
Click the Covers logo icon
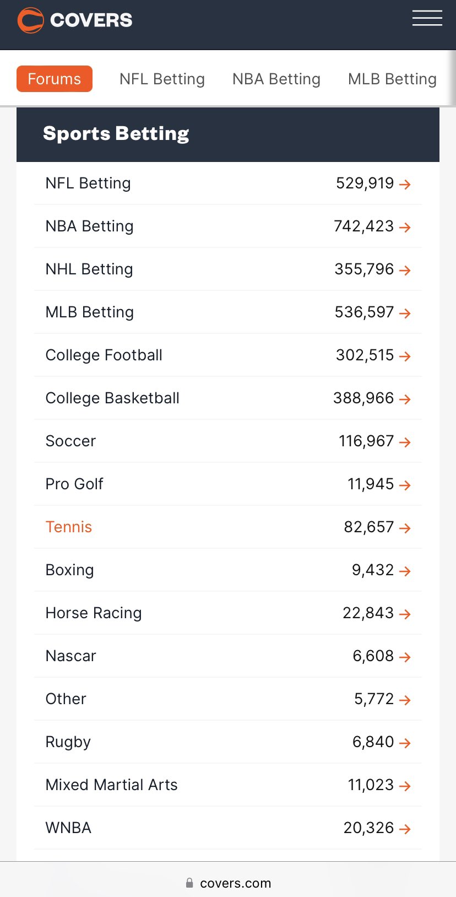[30, 20]
